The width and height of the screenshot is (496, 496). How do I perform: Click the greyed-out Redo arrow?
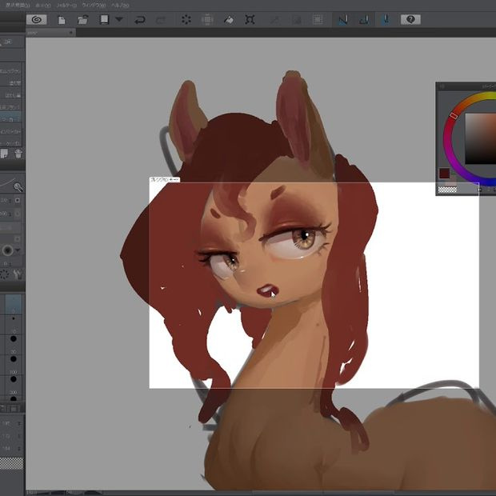161,20
